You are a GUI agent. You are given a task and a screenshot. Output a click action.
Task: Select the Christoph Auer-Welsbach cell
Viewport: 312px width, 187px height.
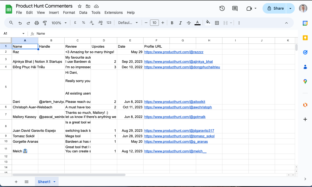25,107
